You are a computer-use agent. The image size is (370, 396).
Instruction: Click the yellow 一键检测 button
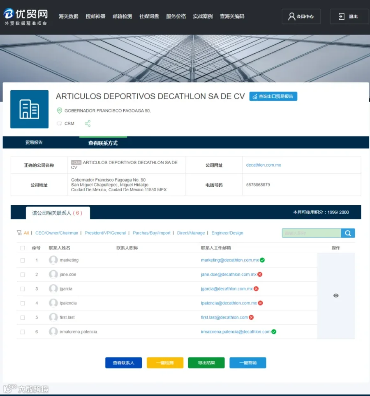(165, 363)
